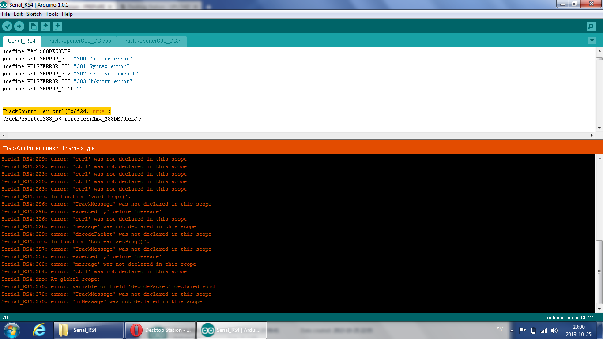The image size is (603, 339).
Task: Click the Upload arrow icon
Action: [19, 26]
